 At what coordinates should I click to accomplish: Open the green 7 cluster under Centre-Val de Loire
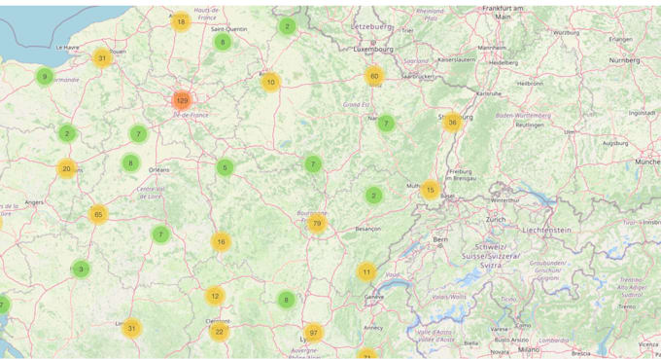(x=160, y=234)
